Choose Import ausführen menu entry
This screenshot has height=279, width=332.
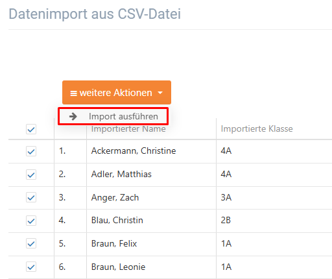113,116
